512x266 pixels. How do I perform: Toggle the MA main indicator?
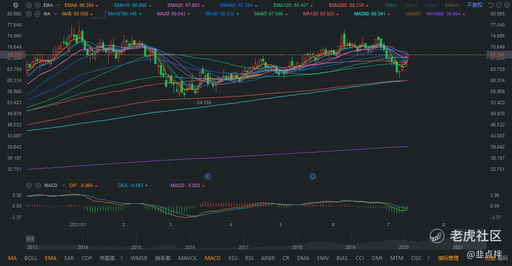tap(12, 258)
